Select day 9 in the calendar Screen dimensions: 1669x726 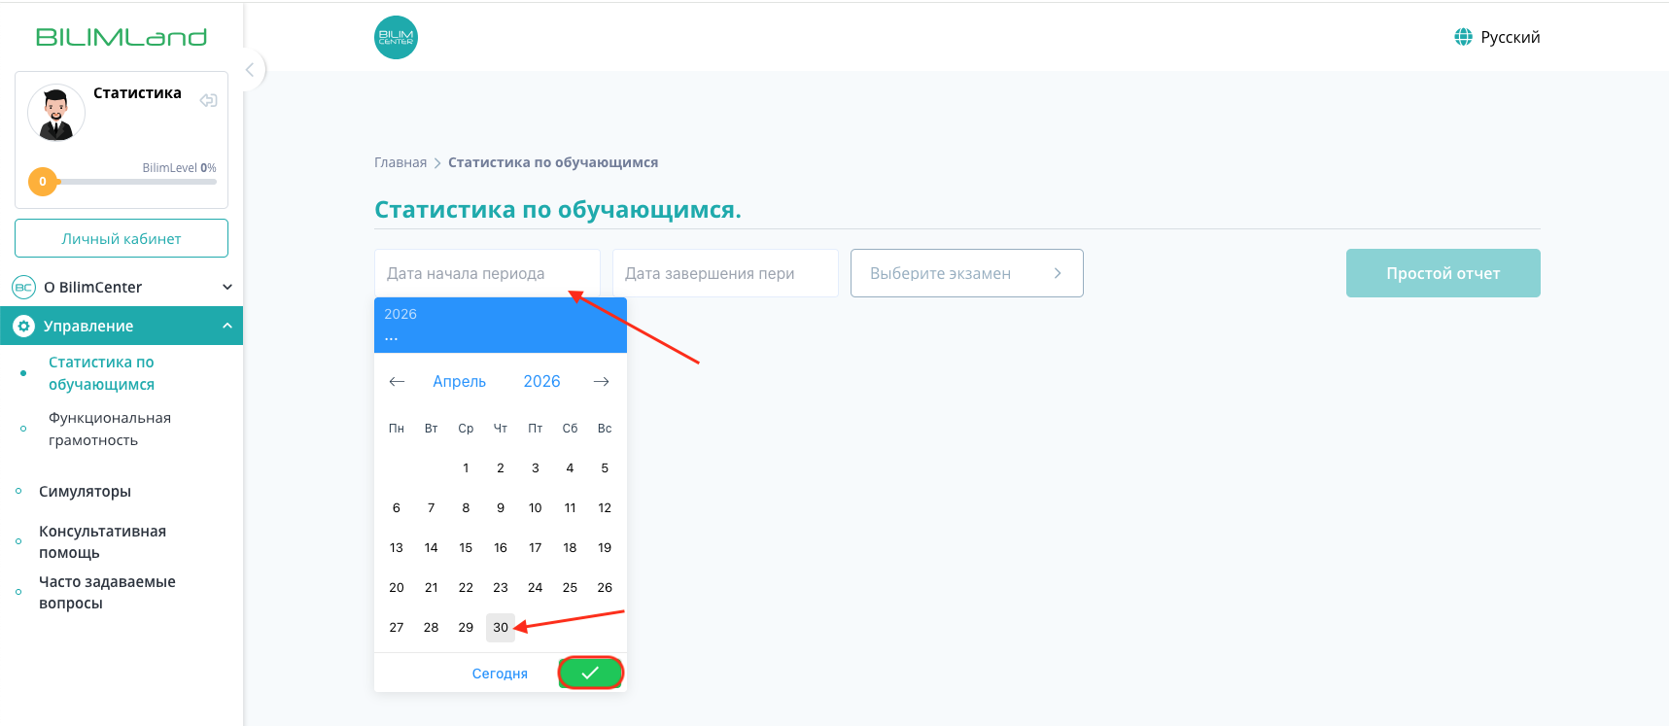click(501, 507)
